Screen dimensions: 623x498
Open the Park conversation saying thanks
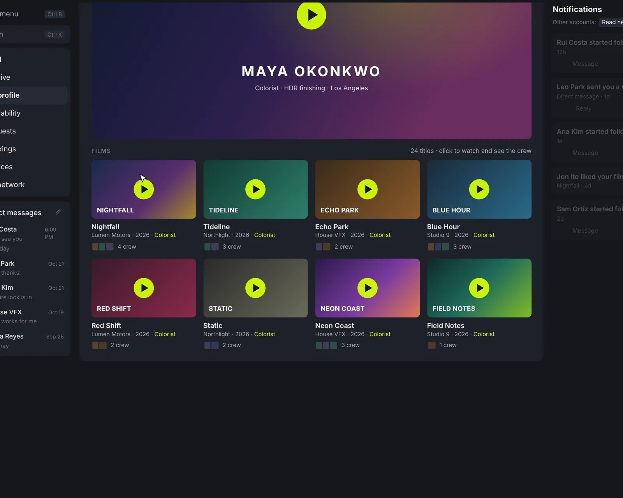[33, 268]
